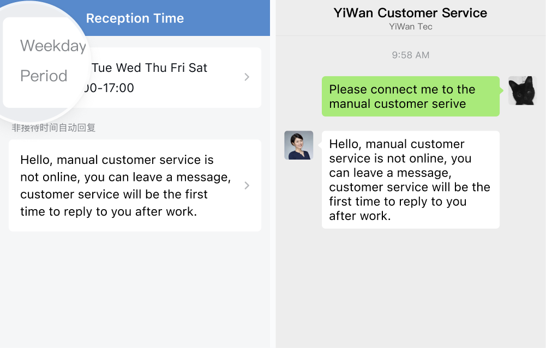
Task: Select the green sent message bubble
Action: pyautogui.click(x=411, y=96)
